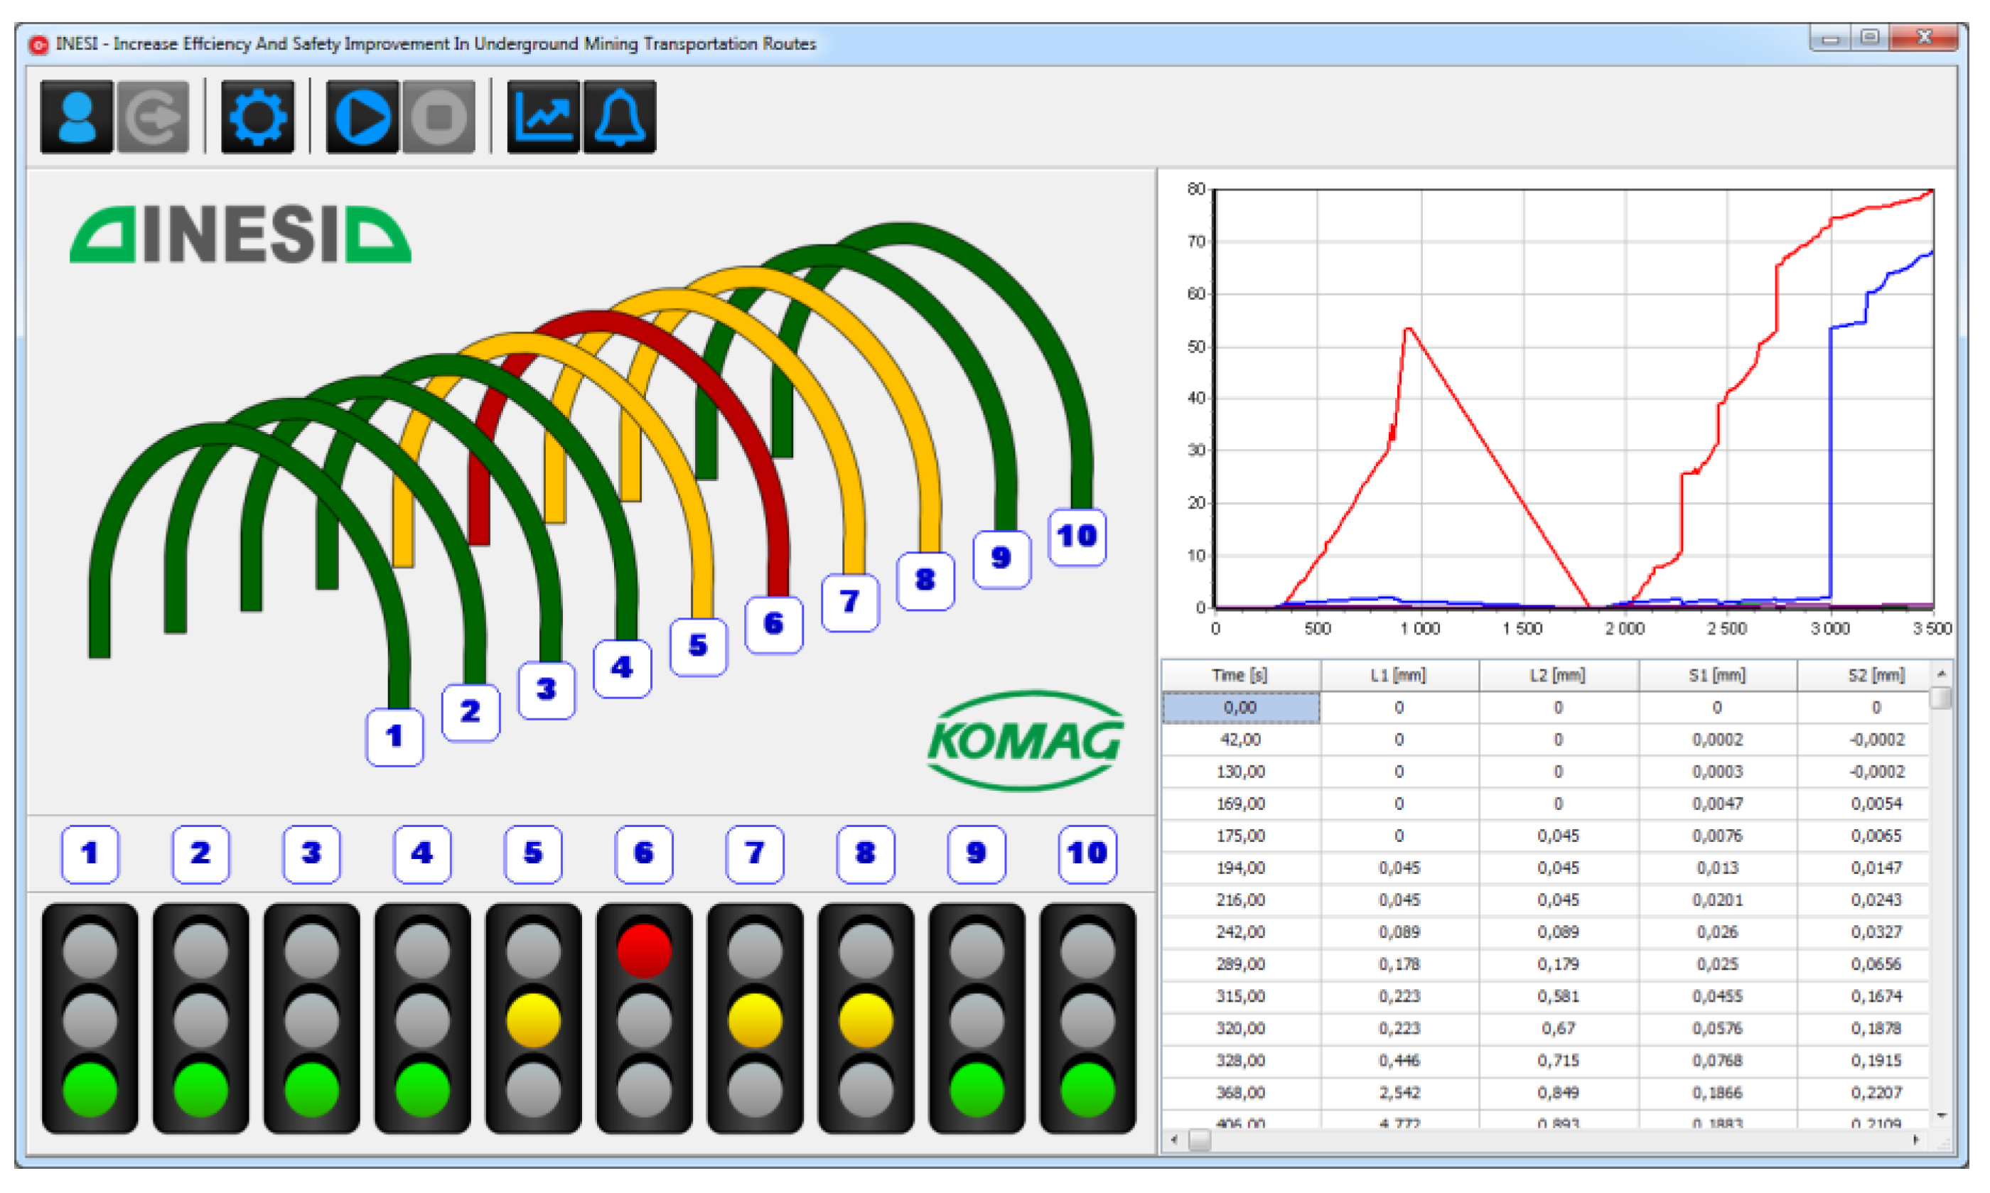Open the trend chart icon
Viewport: 1990px width, 1193px height.
pos(543,117)
